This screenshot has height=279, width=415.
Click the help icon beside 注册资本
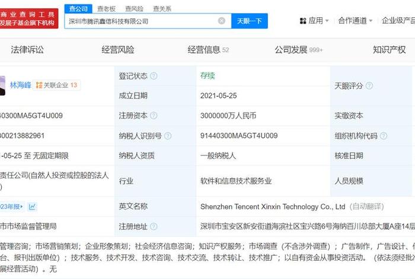154,116
